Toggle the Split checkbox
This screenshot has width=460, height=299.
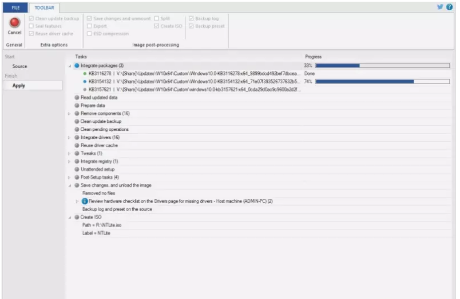pos(157,18)
